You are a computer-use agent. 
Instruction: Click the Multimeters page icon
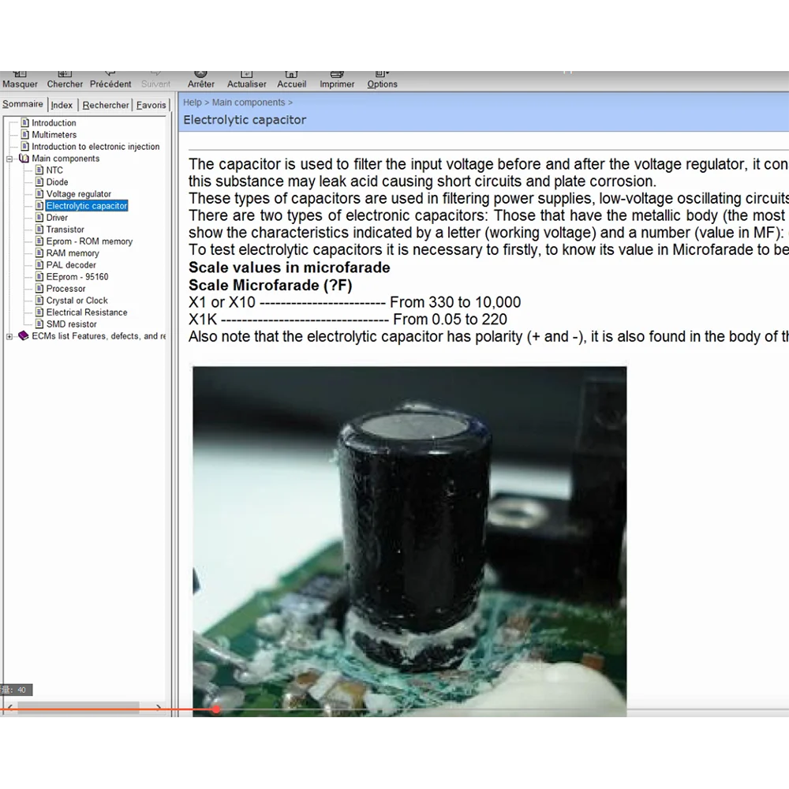(x=24, y=134)
